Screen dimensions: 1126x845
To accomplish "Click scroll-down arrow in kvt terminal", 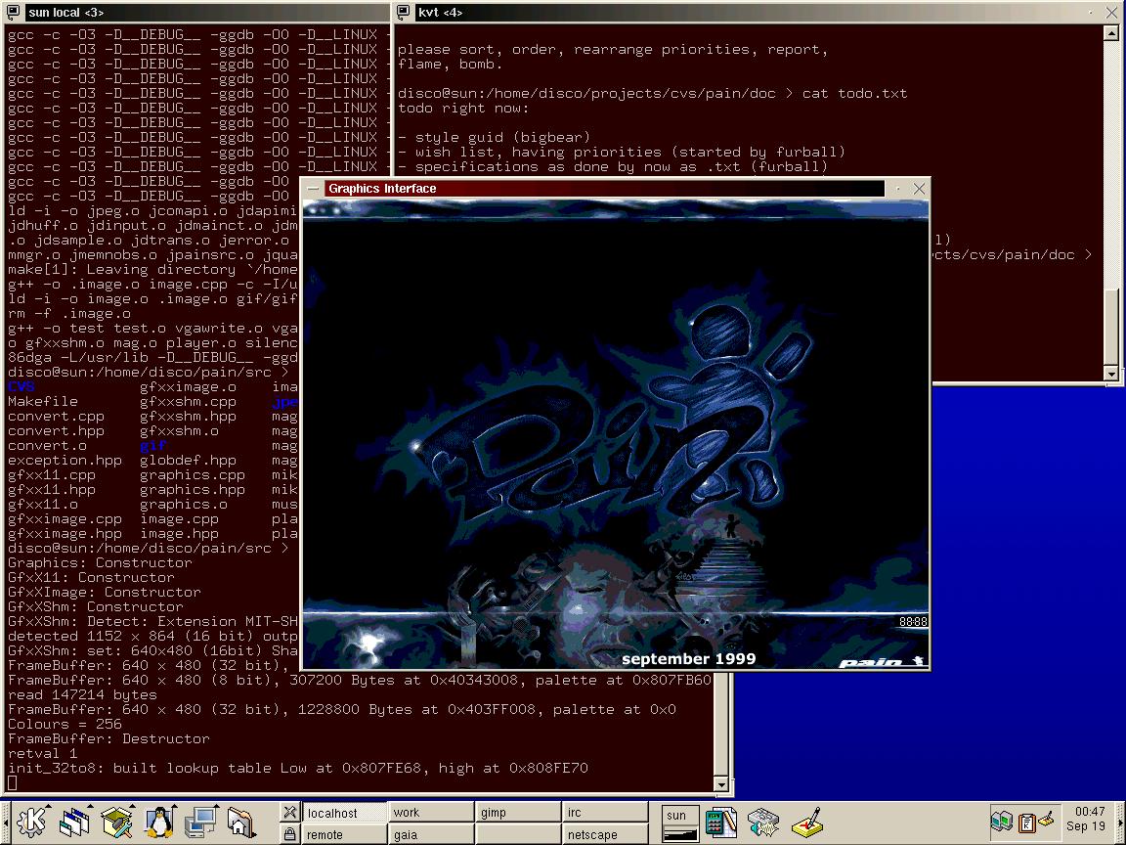I will [1111, 374].
